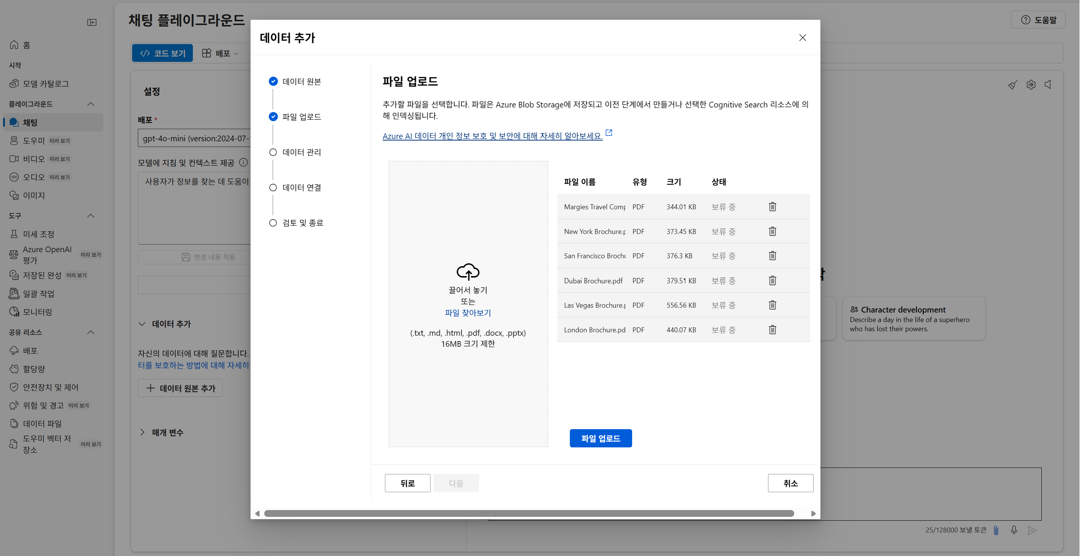Click the 파일 이름 column header
Viewport: 1082px width, 556px height.
580,182
